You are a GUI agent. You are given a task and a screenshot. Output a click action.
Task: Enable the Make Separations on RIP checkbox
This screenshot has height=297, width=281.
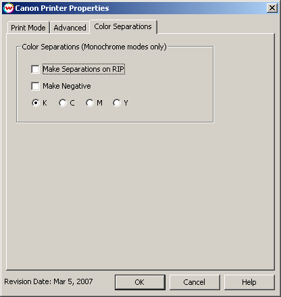pyautogui.click(x=35, y=69)
